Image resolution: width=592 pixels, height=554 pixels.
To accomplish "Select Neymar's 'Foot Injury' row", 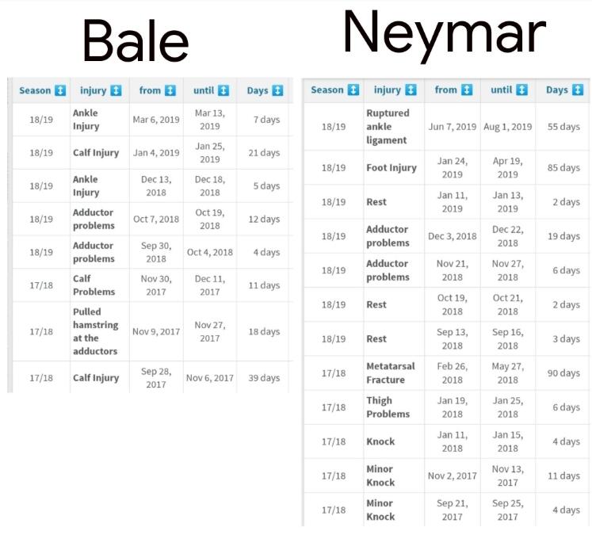I will coord(391,167).
